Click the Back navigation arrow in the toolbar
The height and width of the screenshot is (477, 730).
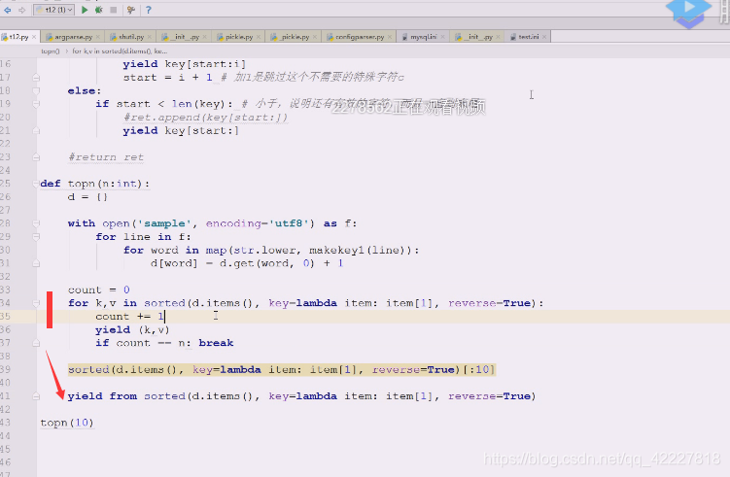point(8,10)
